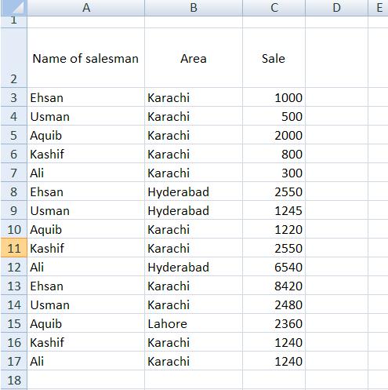This screenshot has height=390, width=388.
Task: Click empty cell D3
Action: [x=336, y=97]
